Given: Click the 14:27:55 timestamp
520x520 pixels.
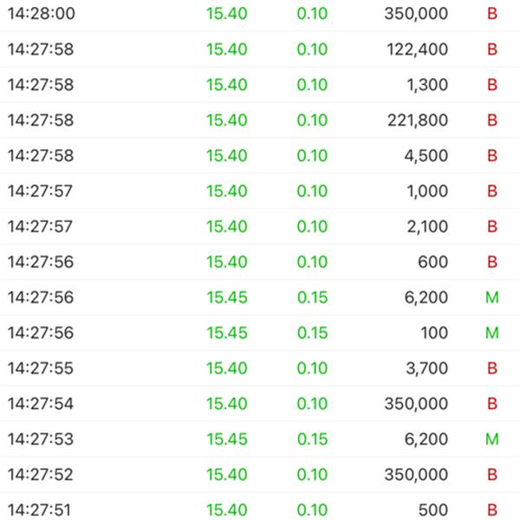Looking at the screenshot, I should (41, 368).
